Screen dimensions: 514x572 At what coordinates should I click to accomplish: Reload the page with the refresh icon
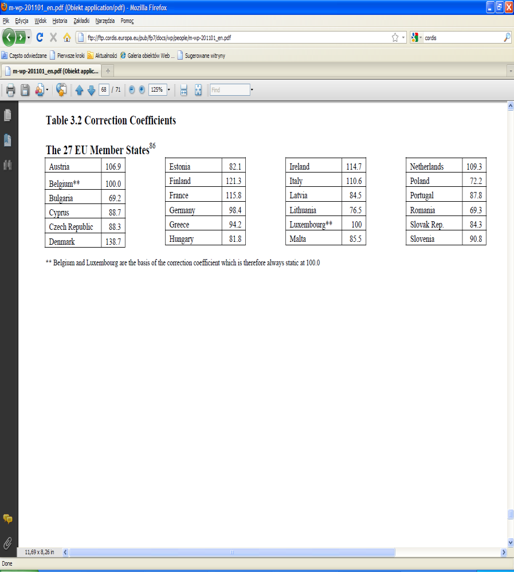[40, 37]
